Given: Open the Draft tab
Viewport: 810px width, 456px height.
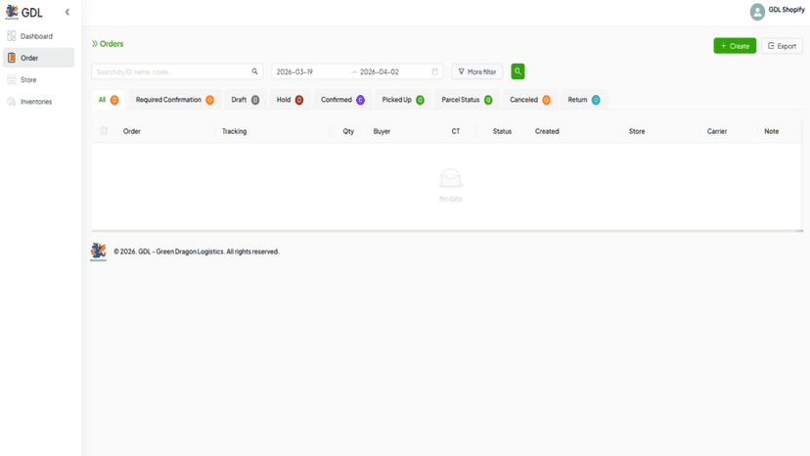Looking at the screenshot, I should point(246,100).
